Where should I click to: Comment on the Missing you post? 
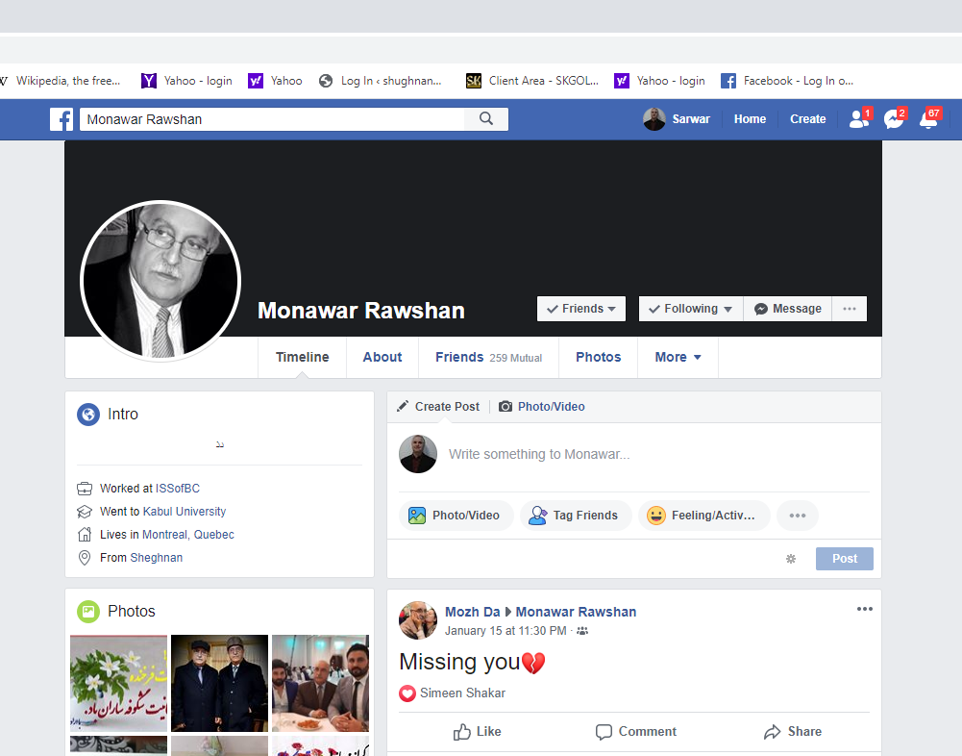click(635, 731)
